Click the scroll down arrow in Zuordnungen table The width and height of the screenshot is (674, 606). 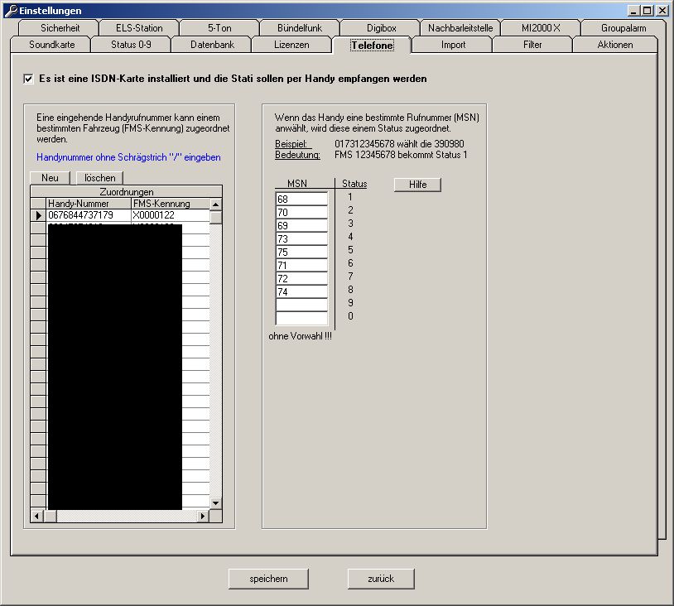216,503
